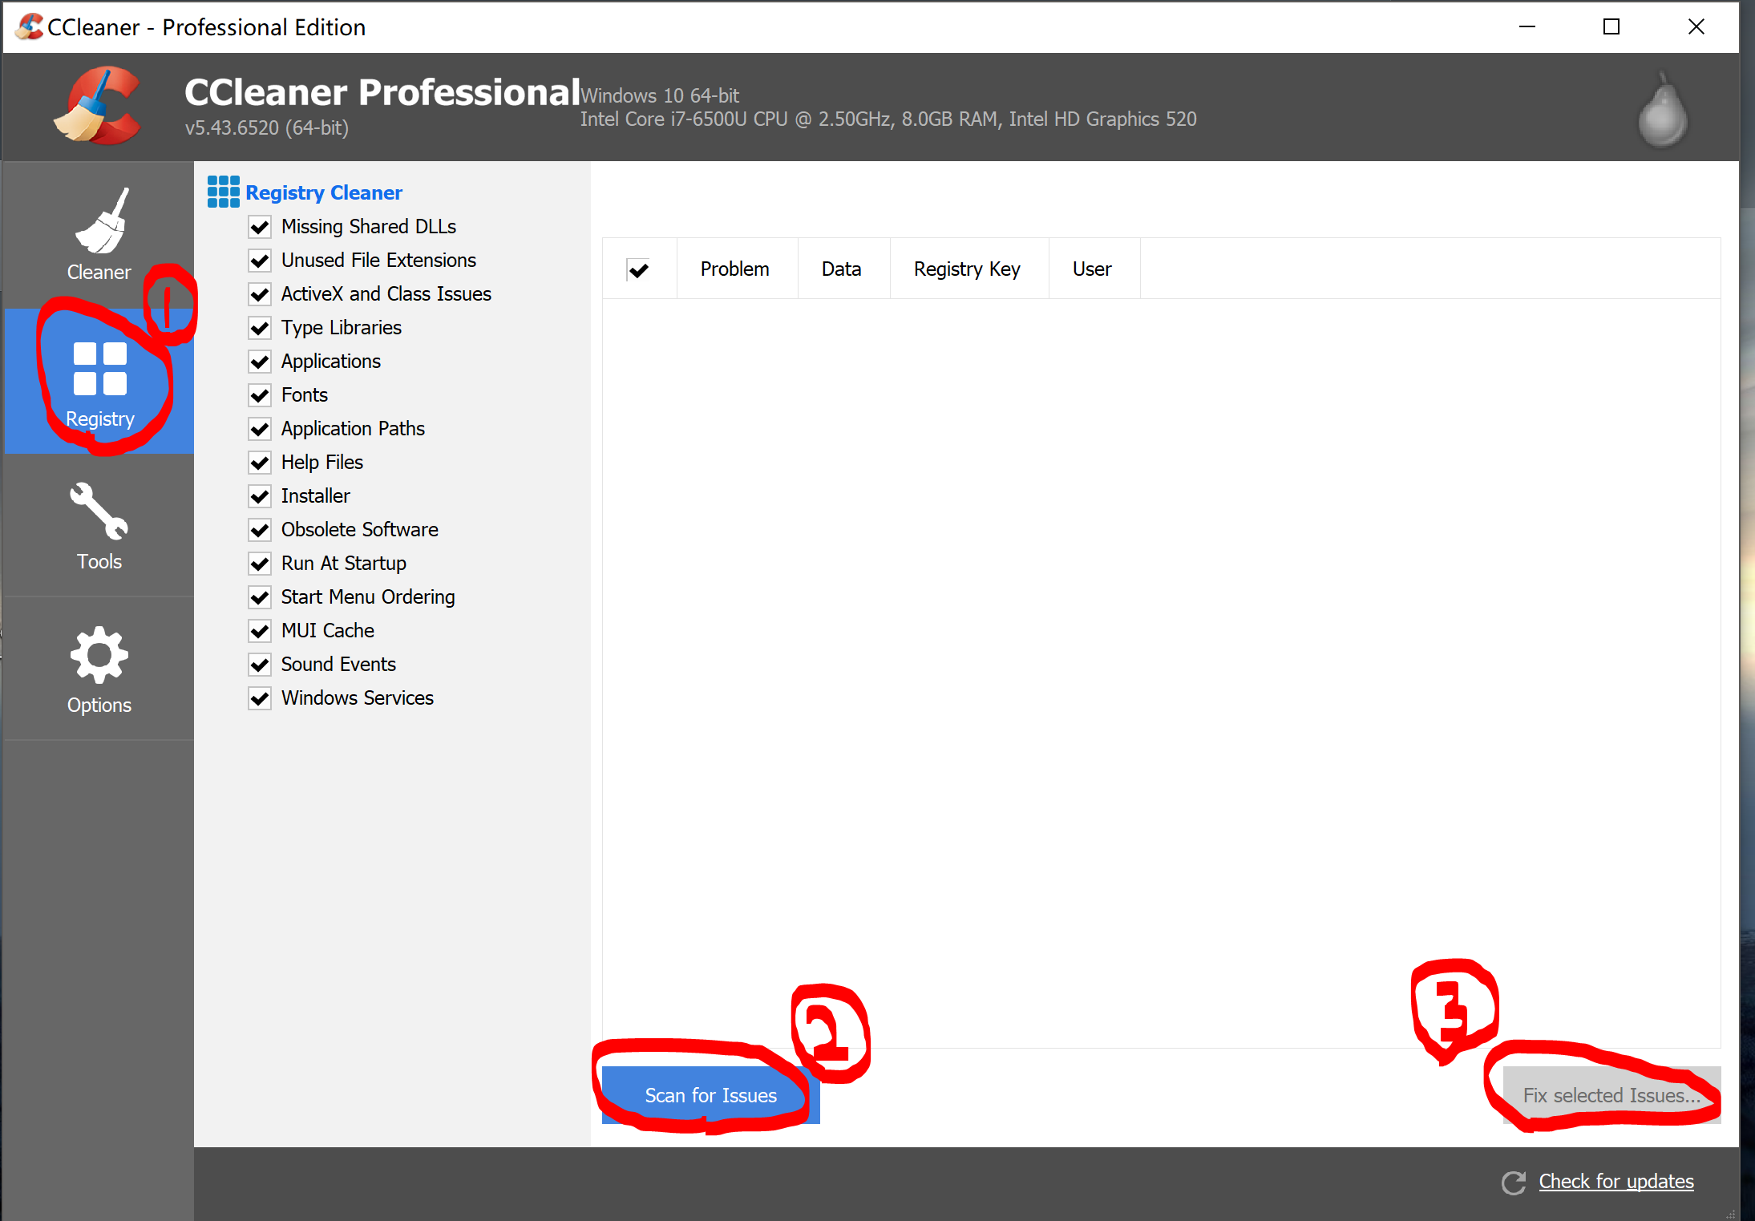This screenshot has width=1755, height=1221.
Task: Toggle the Type Libraries checkbox
Action: pyautogui.click(x=260, y=328)
